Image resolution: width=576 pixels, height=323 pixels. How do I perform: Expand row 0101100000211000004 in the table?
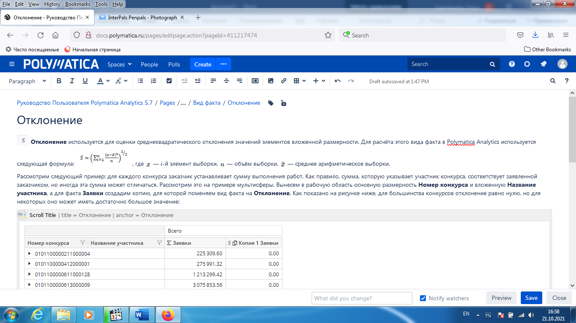pyautogui.click(x=30, y=254)
